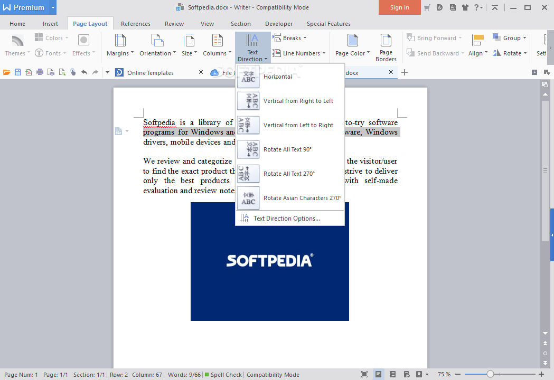Expand the quick access toolbar dropdown
The width and height of the screenshot is (554, 380).
point(107,72)
